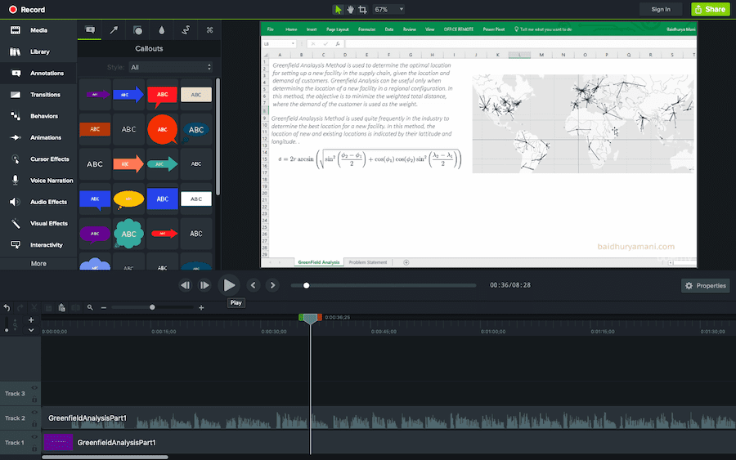Click the timeline zoom slider handle
Viewport: 736px width, 460px height.
[x=152, y=307]
